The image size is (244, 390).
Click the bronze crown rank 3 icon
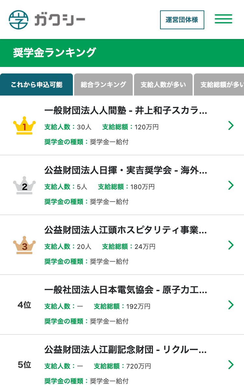pyautogui.click(x=24, y=245)
